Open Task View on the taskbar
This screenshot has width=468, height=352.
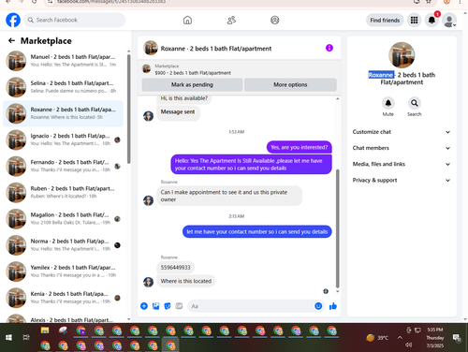click(26, 338)
